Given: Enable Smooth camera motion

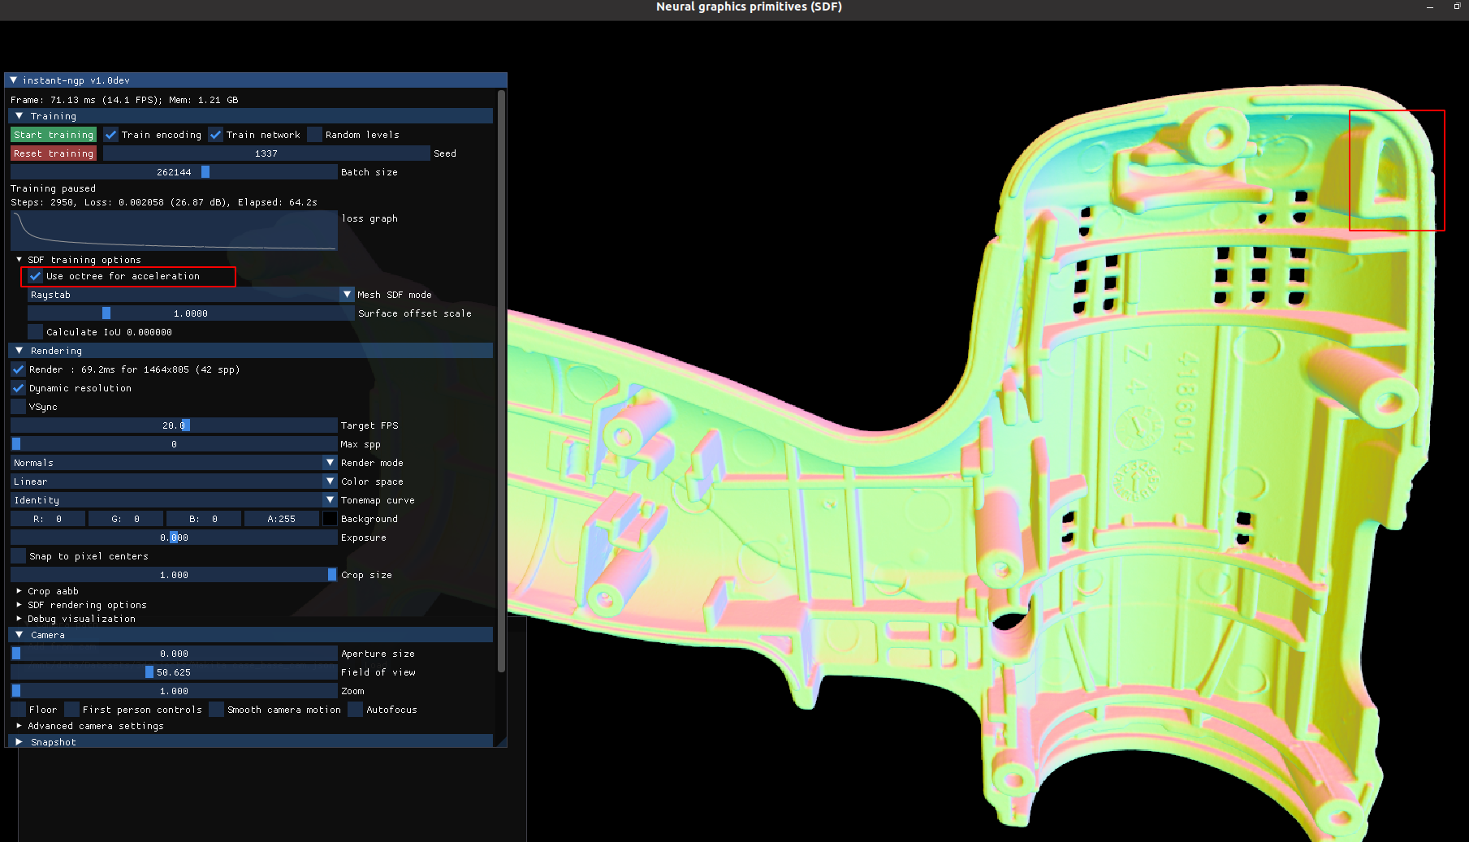Looking at the screenshot, I should (216, 709).
